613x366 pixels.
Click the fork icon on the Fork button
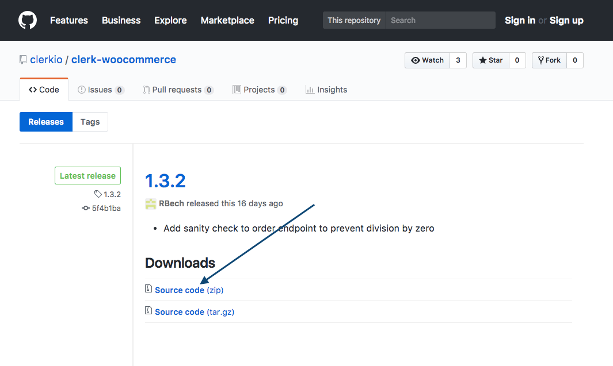pos(540,60)
